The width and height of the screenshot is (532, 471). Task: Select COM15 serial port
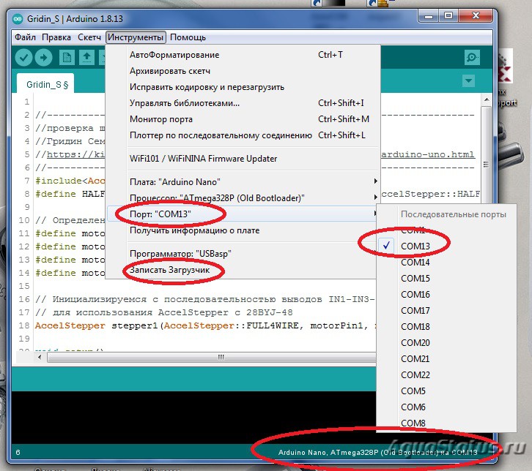tap(446, 279)
